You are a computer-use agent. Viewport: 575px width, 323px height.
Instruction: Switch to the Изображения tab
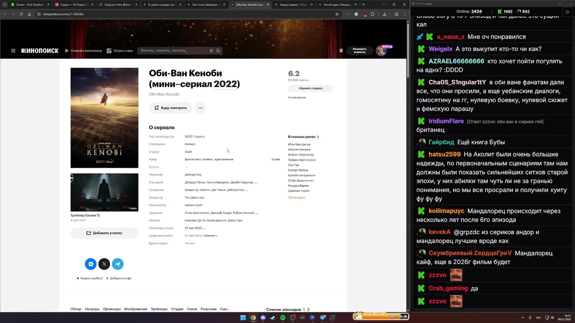point(136,309)
